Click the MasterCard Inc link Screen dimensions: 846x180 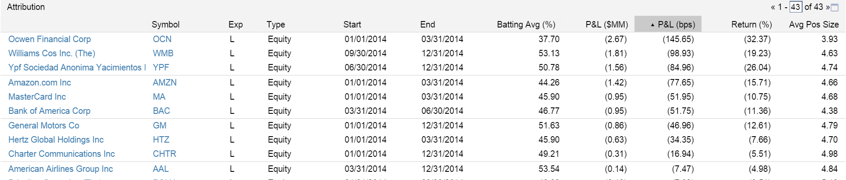[x=37, y=97]
